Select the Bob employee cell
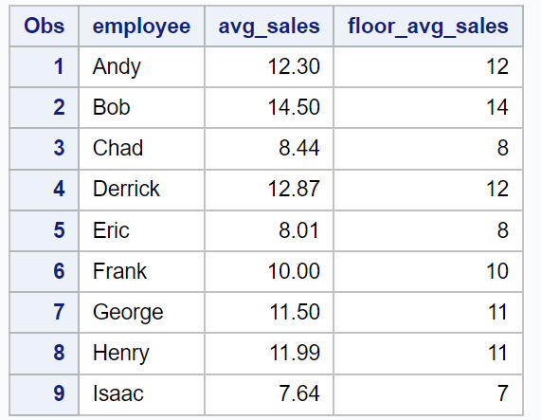 (x=141, y=107)
